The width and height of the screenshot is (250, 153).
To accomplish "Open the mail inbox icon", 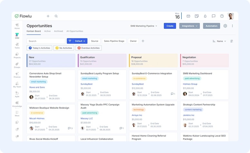I will pyautogui.click(x=188, y=16).
